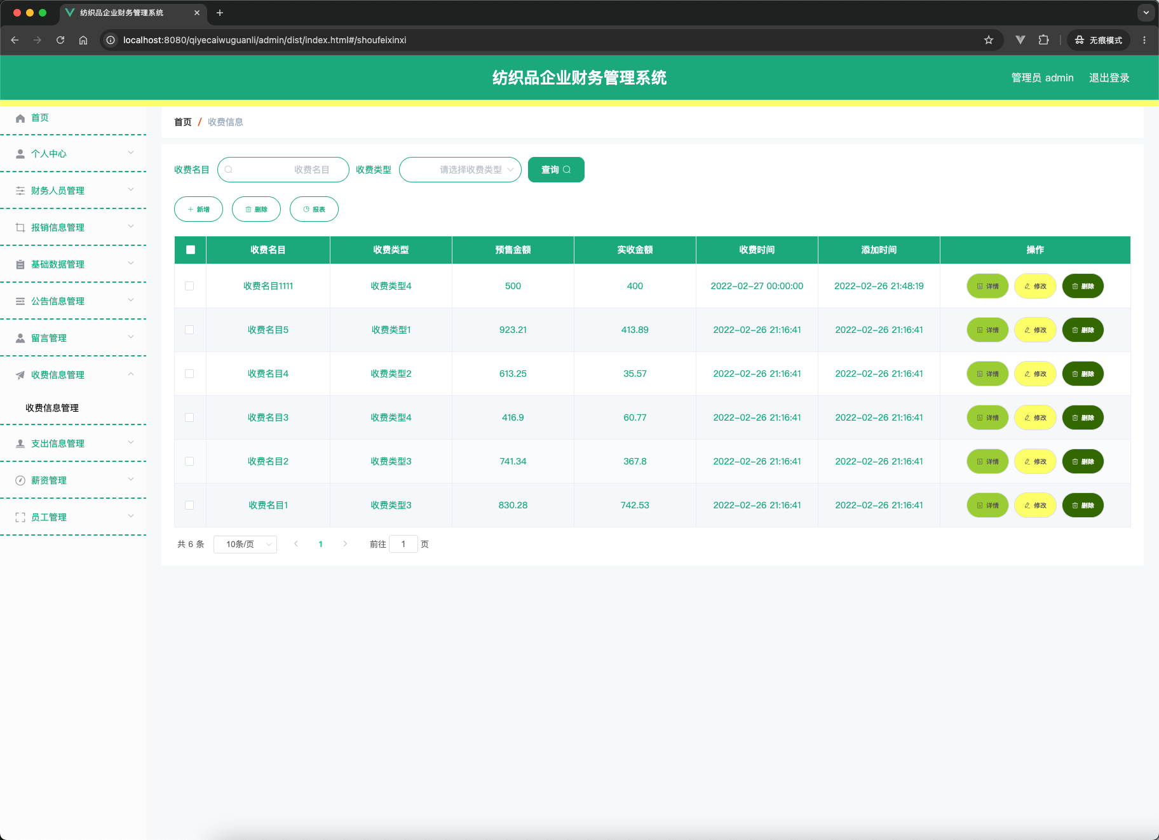This screenshot has width=1159, height=840.
Task: Click the brackets icon next to 员工管理
Action: [20, 517]
